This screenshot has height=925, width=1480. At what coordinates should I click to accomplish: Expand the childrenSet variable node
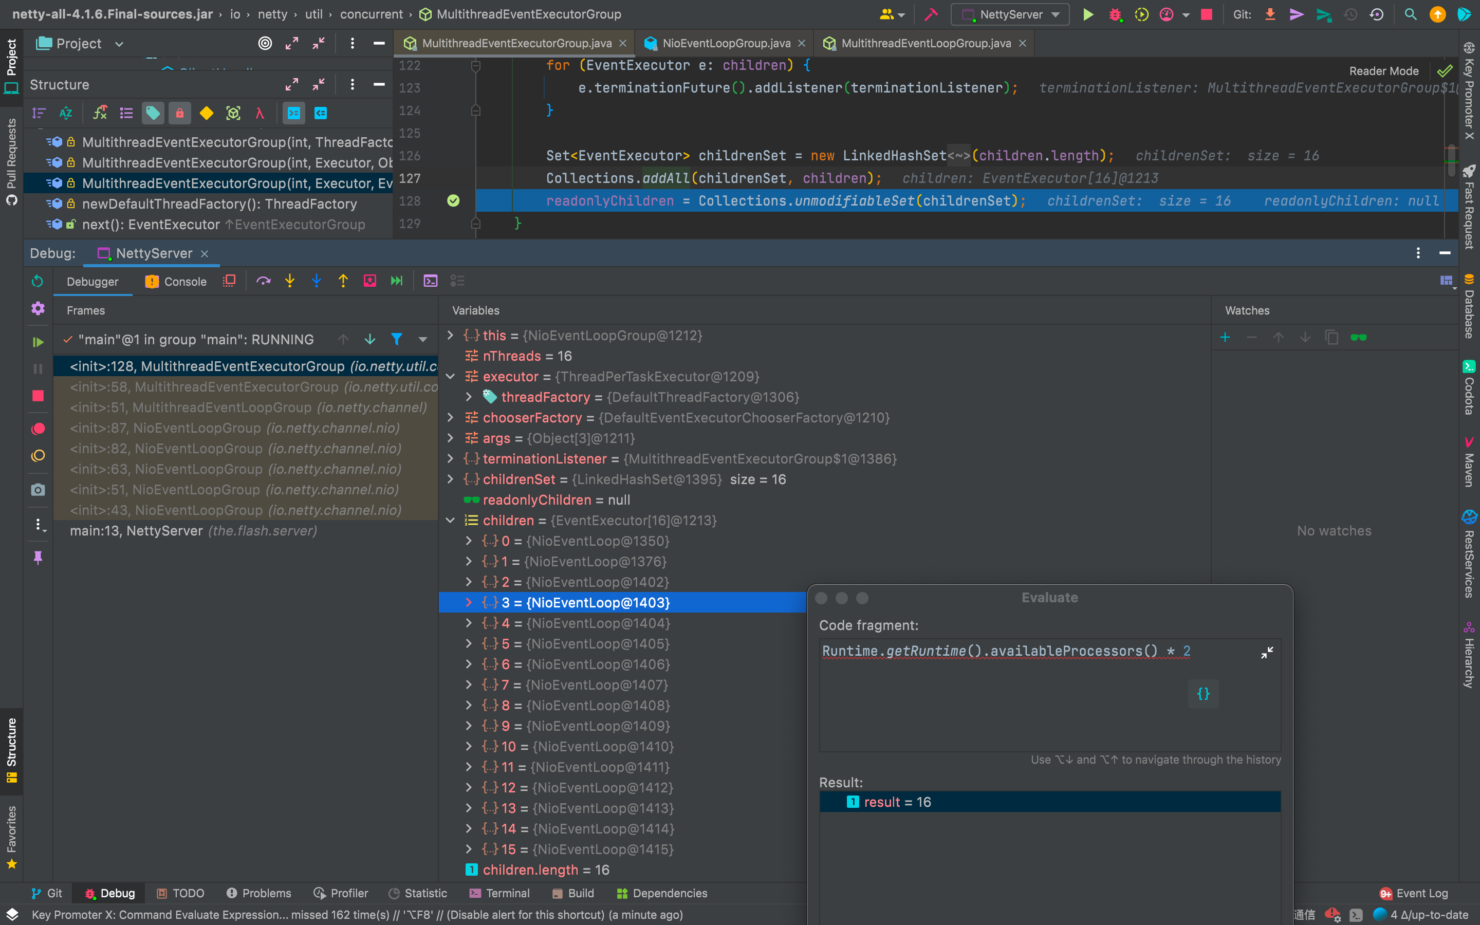[451, 479]
